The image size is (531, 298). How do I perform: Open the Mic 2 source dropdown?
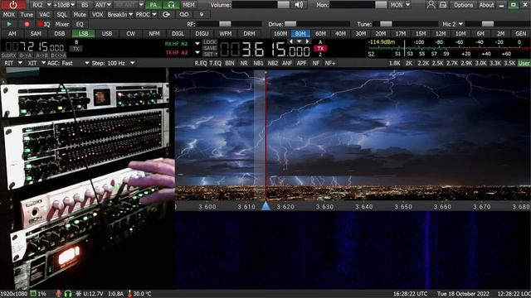click(x=460, y=24)
